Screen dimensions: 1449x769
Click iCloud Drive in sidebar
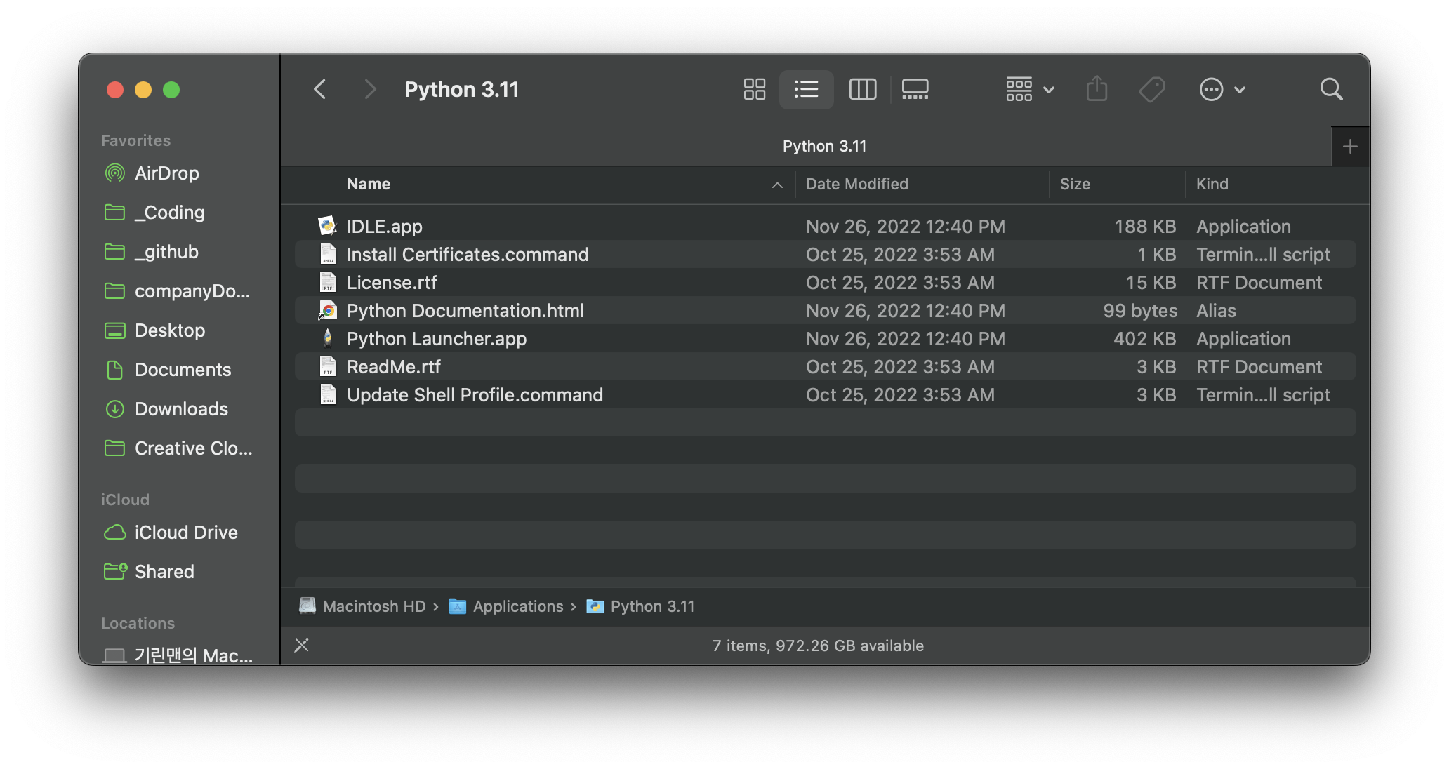coord(185,533)
